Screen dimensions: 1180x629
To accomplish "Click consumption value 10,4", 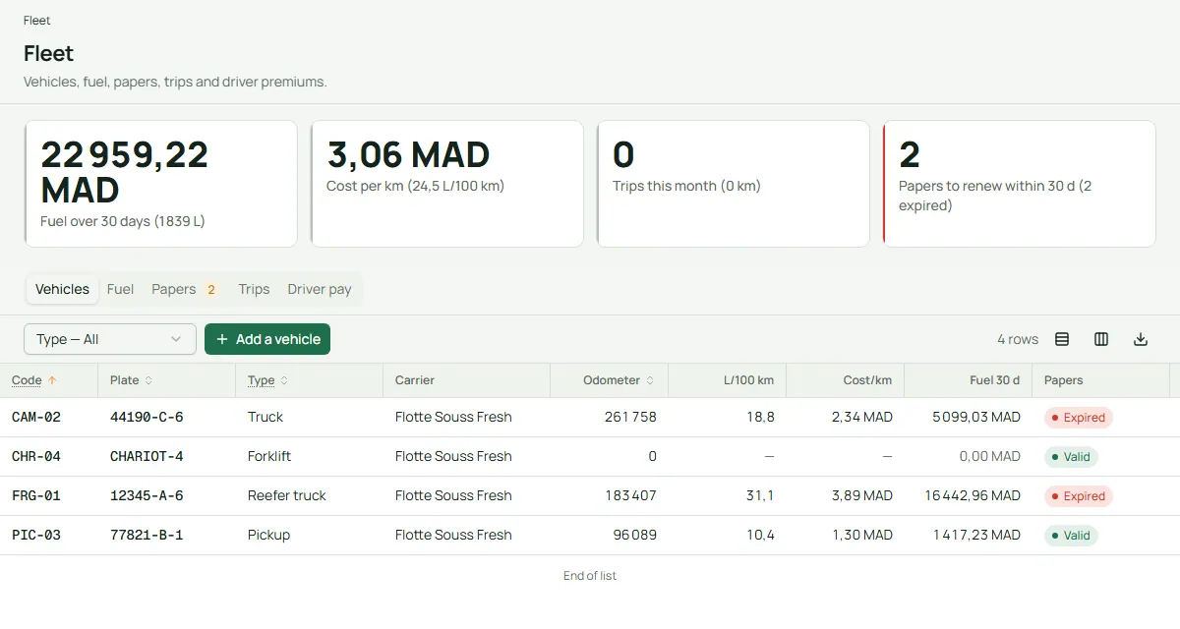I will pos(760,535).
